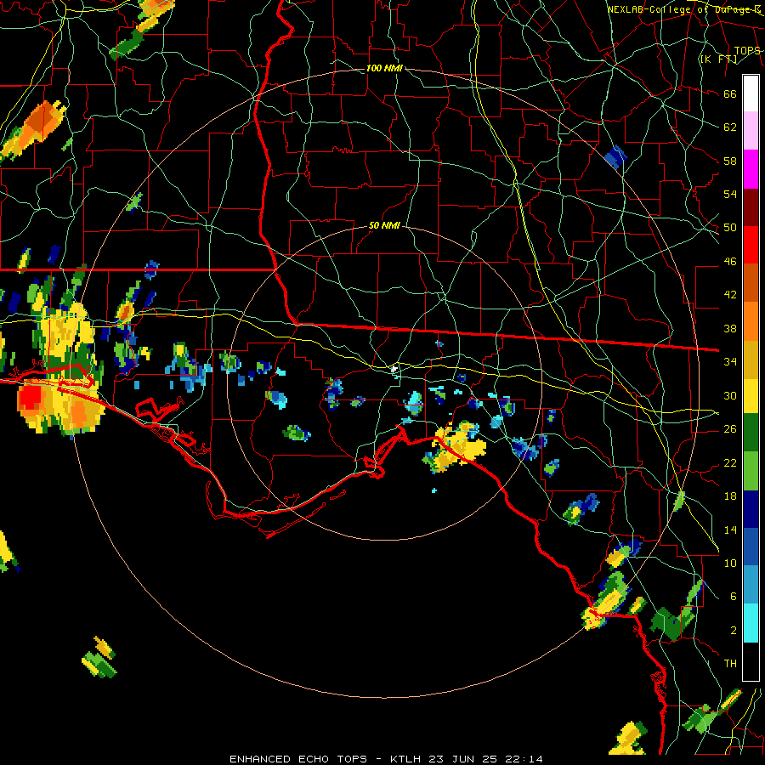
Task: Click the "66" legend value
Action: coord(730,93)
